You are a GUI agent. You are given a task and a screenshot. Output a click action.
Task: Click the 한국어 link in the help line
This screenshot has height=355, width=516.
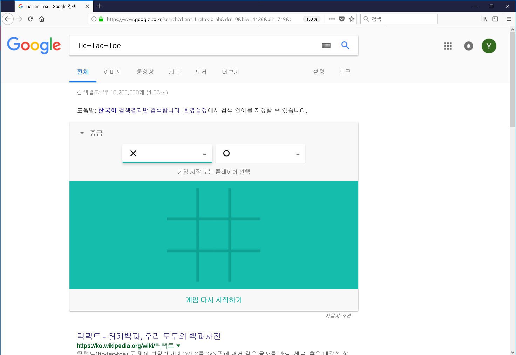tap(107, 110)
